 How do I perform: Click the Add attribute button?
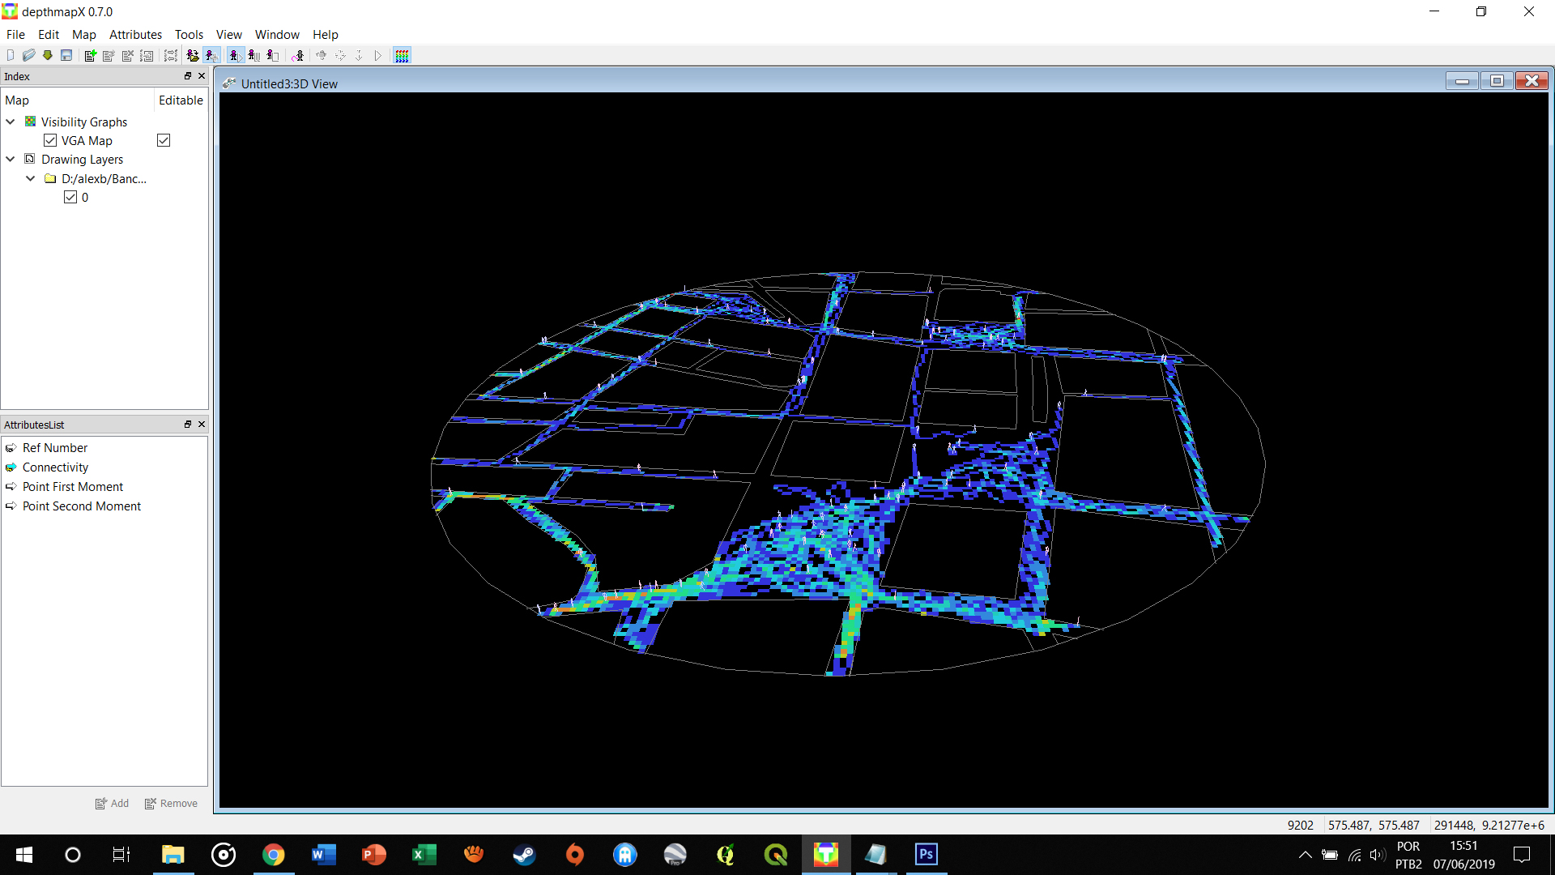click(x=112, y=803)
